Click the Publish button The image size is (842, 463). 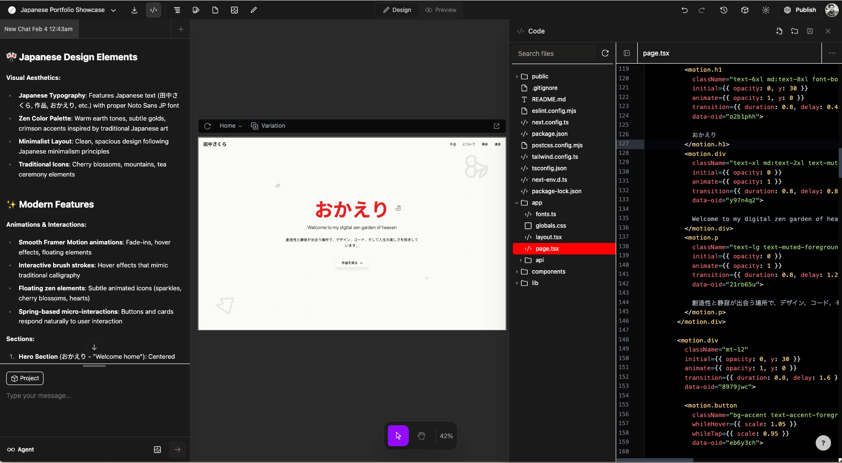click(800, 10)
